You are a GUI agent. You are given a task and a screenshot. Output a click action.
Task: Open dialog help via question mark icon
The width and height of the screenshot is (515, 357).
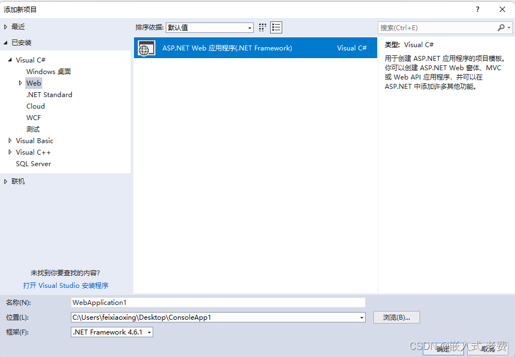[x=477, y=9]
